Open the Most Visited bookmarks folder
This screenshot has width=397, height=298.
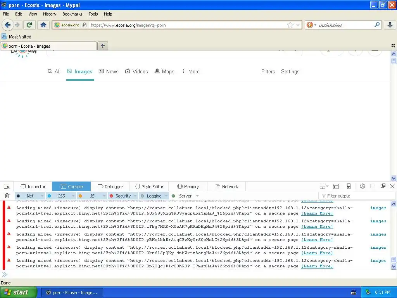coord(17,37)
